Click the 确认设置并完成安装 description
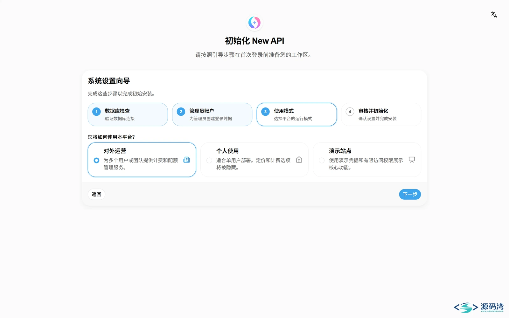 (378, 119)
